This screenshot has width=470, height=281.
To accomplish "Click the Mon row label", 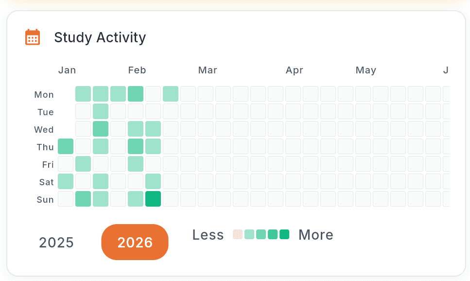I will coord(44,94).
